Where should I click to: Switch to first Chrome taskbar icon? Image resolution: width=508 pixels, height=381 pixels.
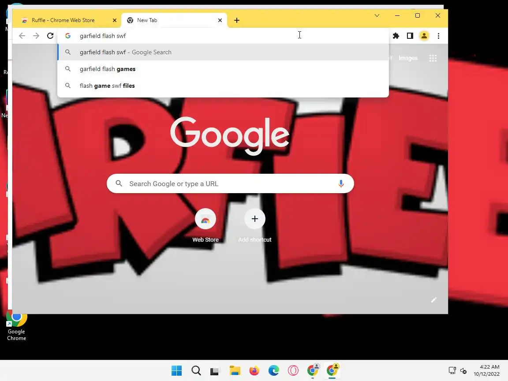coord(313,370)
